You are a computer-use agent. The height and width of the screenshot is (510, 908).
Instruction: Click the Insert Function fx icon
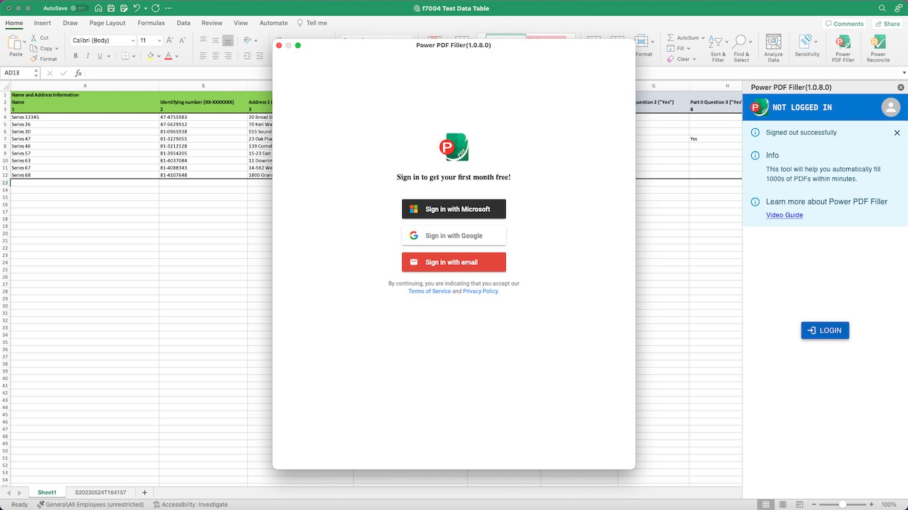point(78,73)
